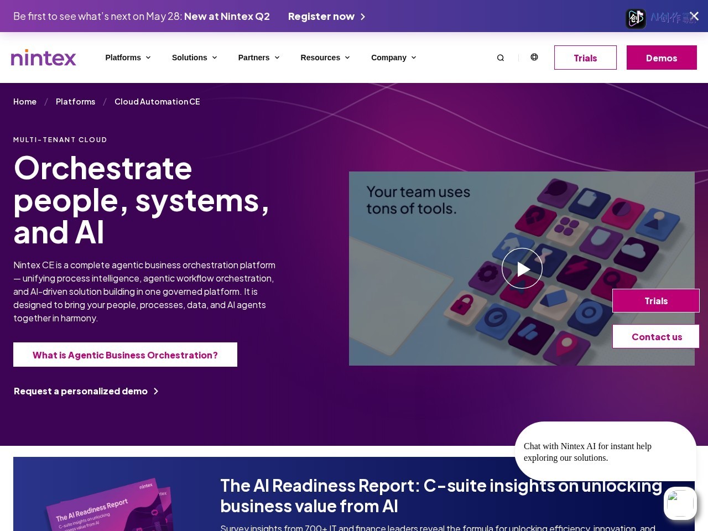Click the floating Contact us button

[x=656, y=336]
